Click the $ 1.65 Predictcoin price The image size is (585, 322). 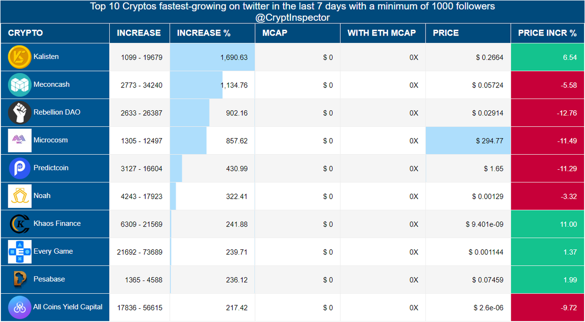pyautogui.click(x=468, y=168)
